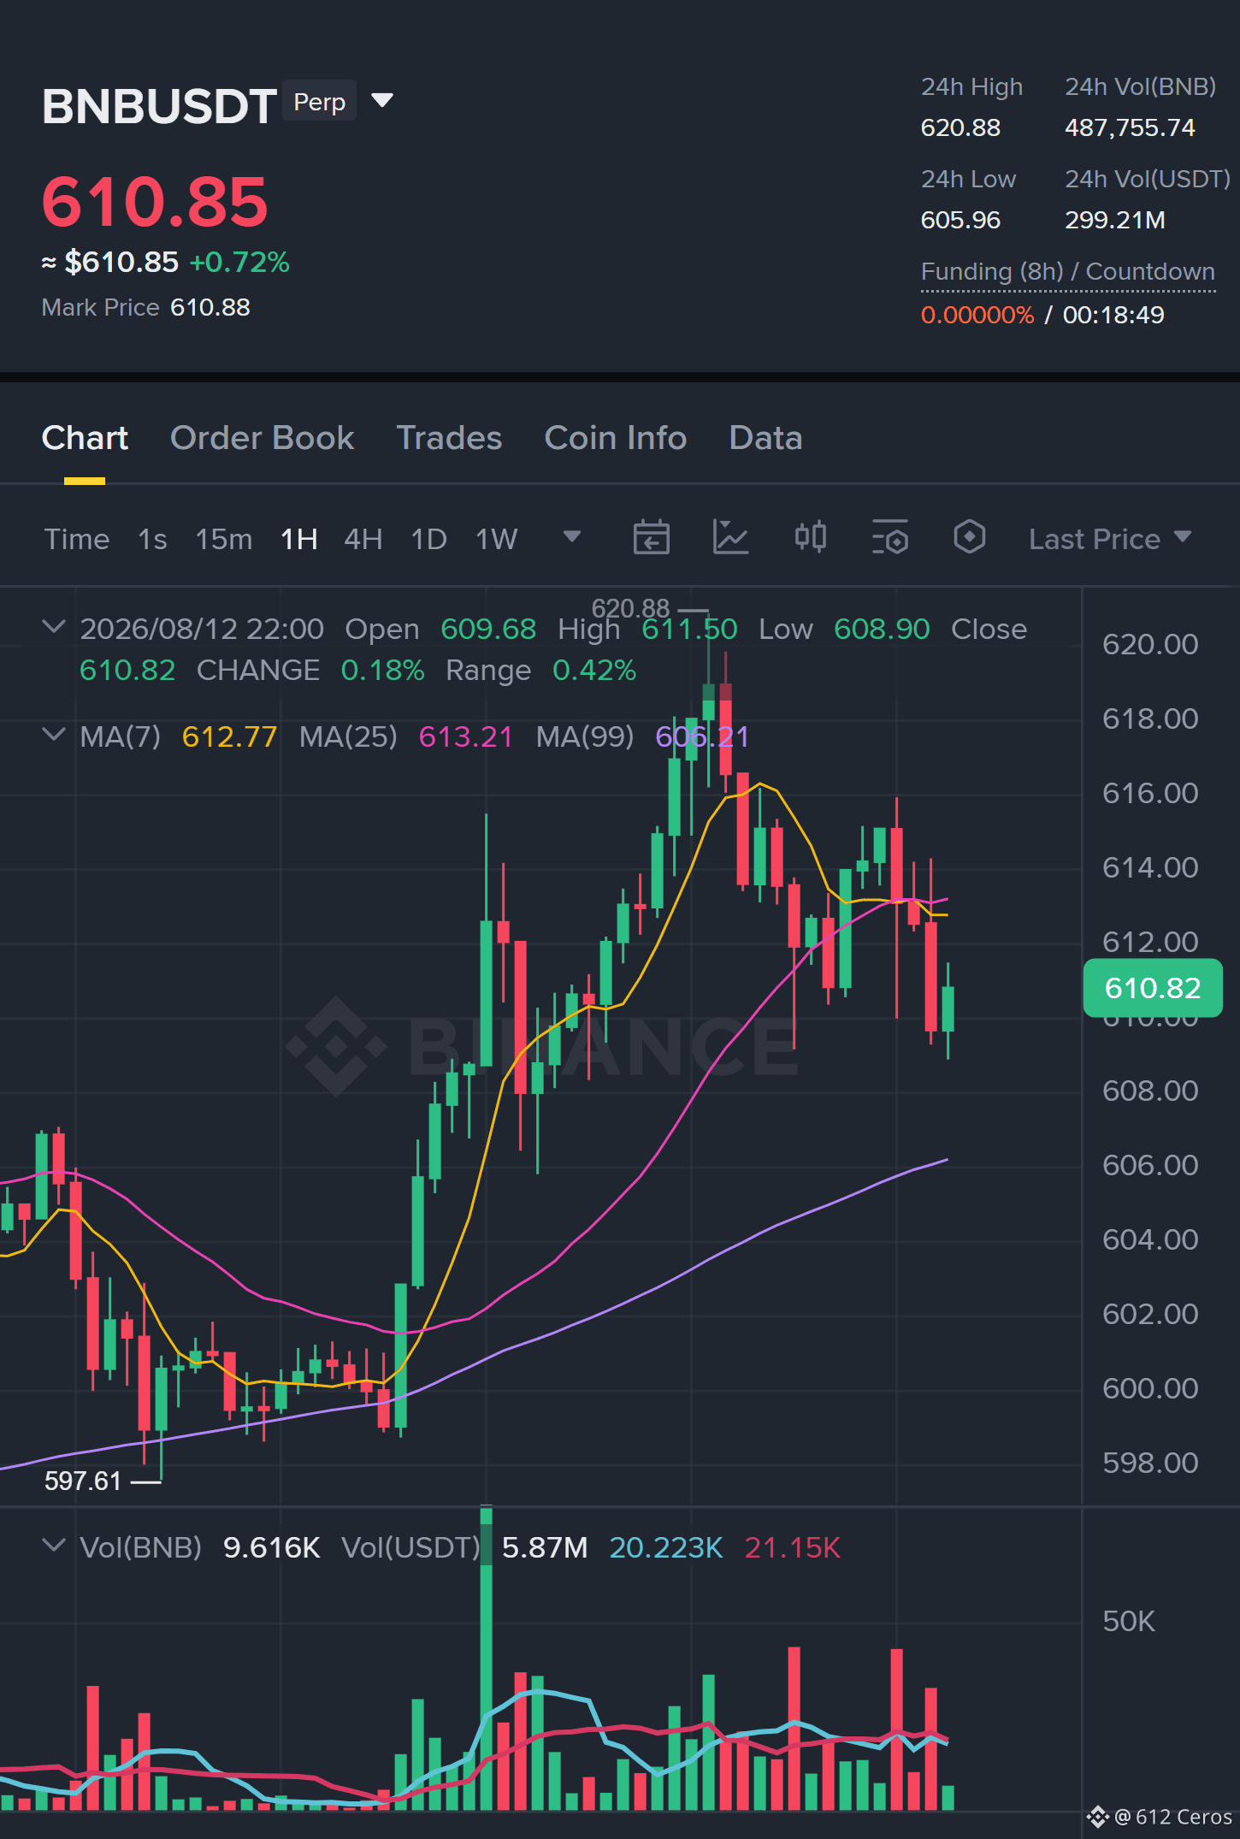Switch to the Order Book tab

[x=262, y=438]
